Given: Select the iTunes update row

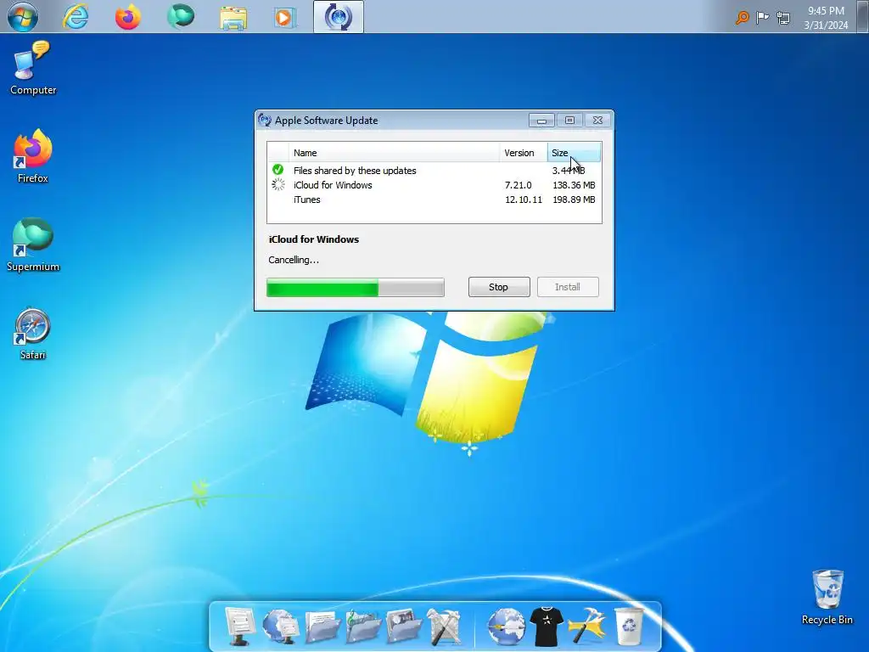Looking at the screenshot, I should [x=434, y=200].
